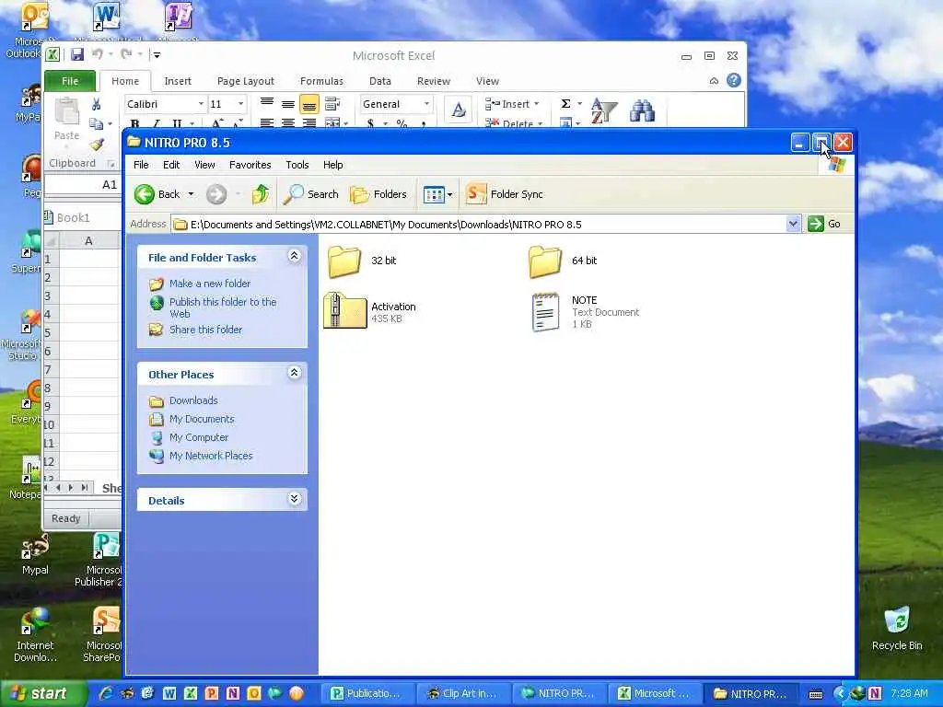Click the Cell Styles icon in Excel
Screen dimensions: 943x707
tap(459, 110)
